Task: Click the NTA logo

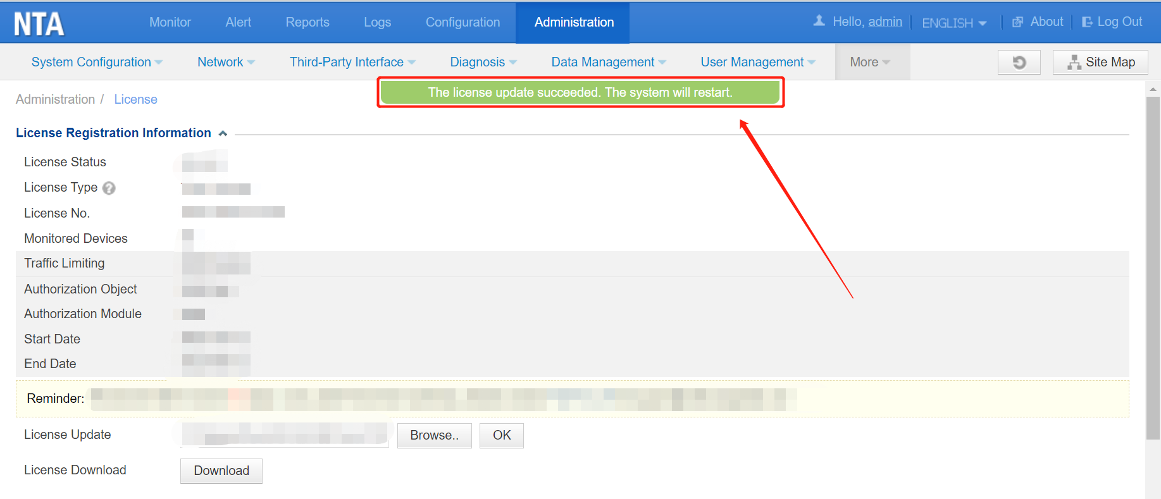Action: pos(39,24)
